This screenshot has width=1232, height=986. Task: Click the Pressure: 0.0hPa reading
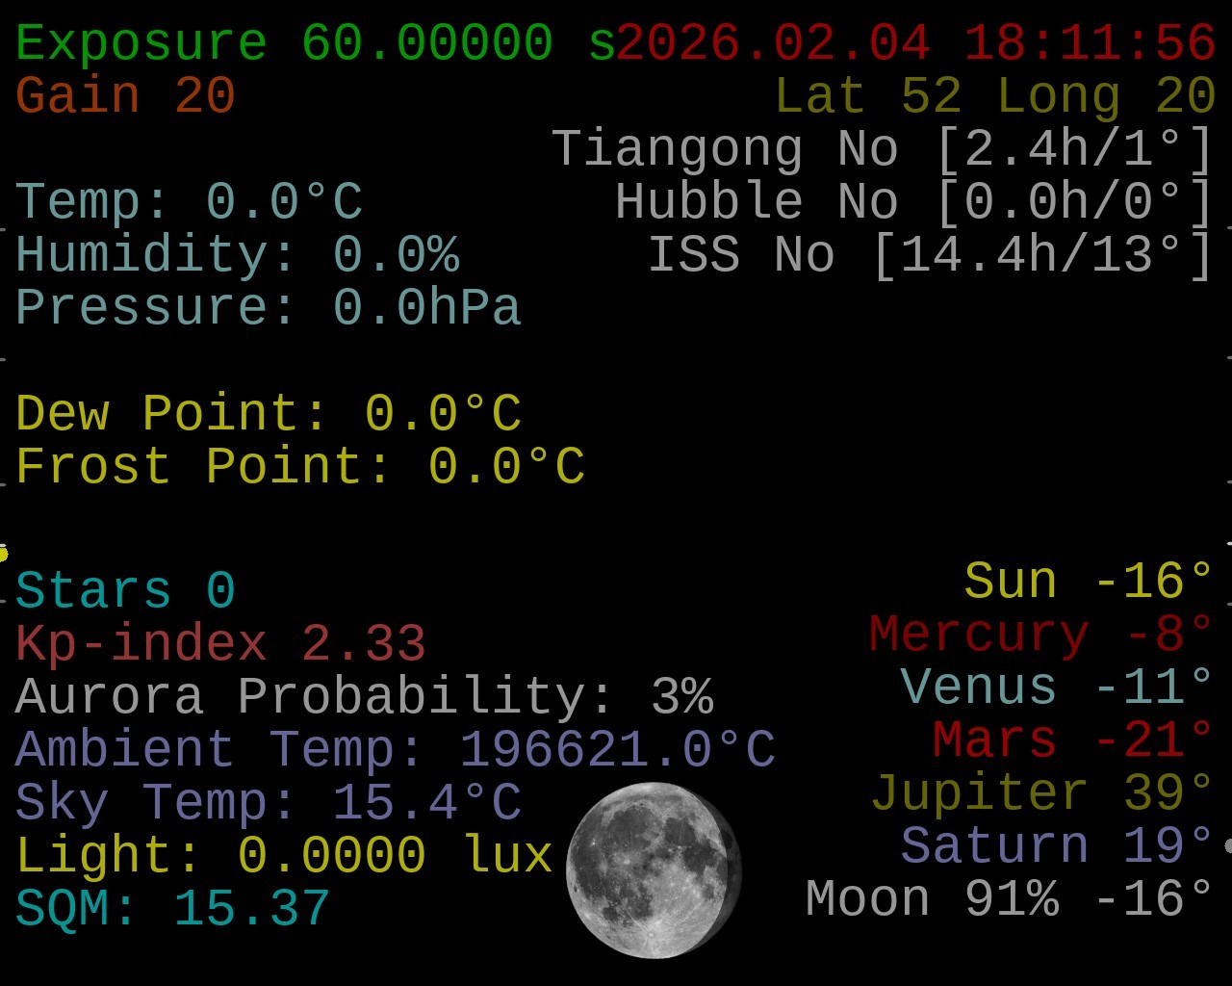click(x=268, y=308)
